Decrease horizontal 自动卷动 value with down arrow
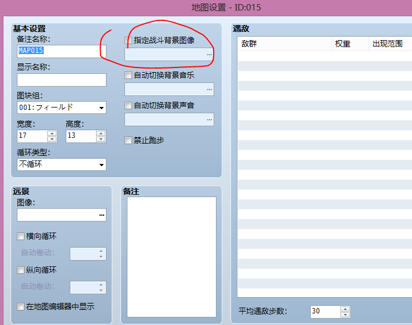 101,256
